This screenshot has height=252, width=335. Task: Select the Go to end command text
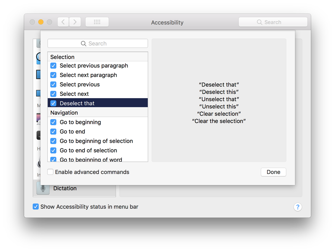tap(73, 132)
